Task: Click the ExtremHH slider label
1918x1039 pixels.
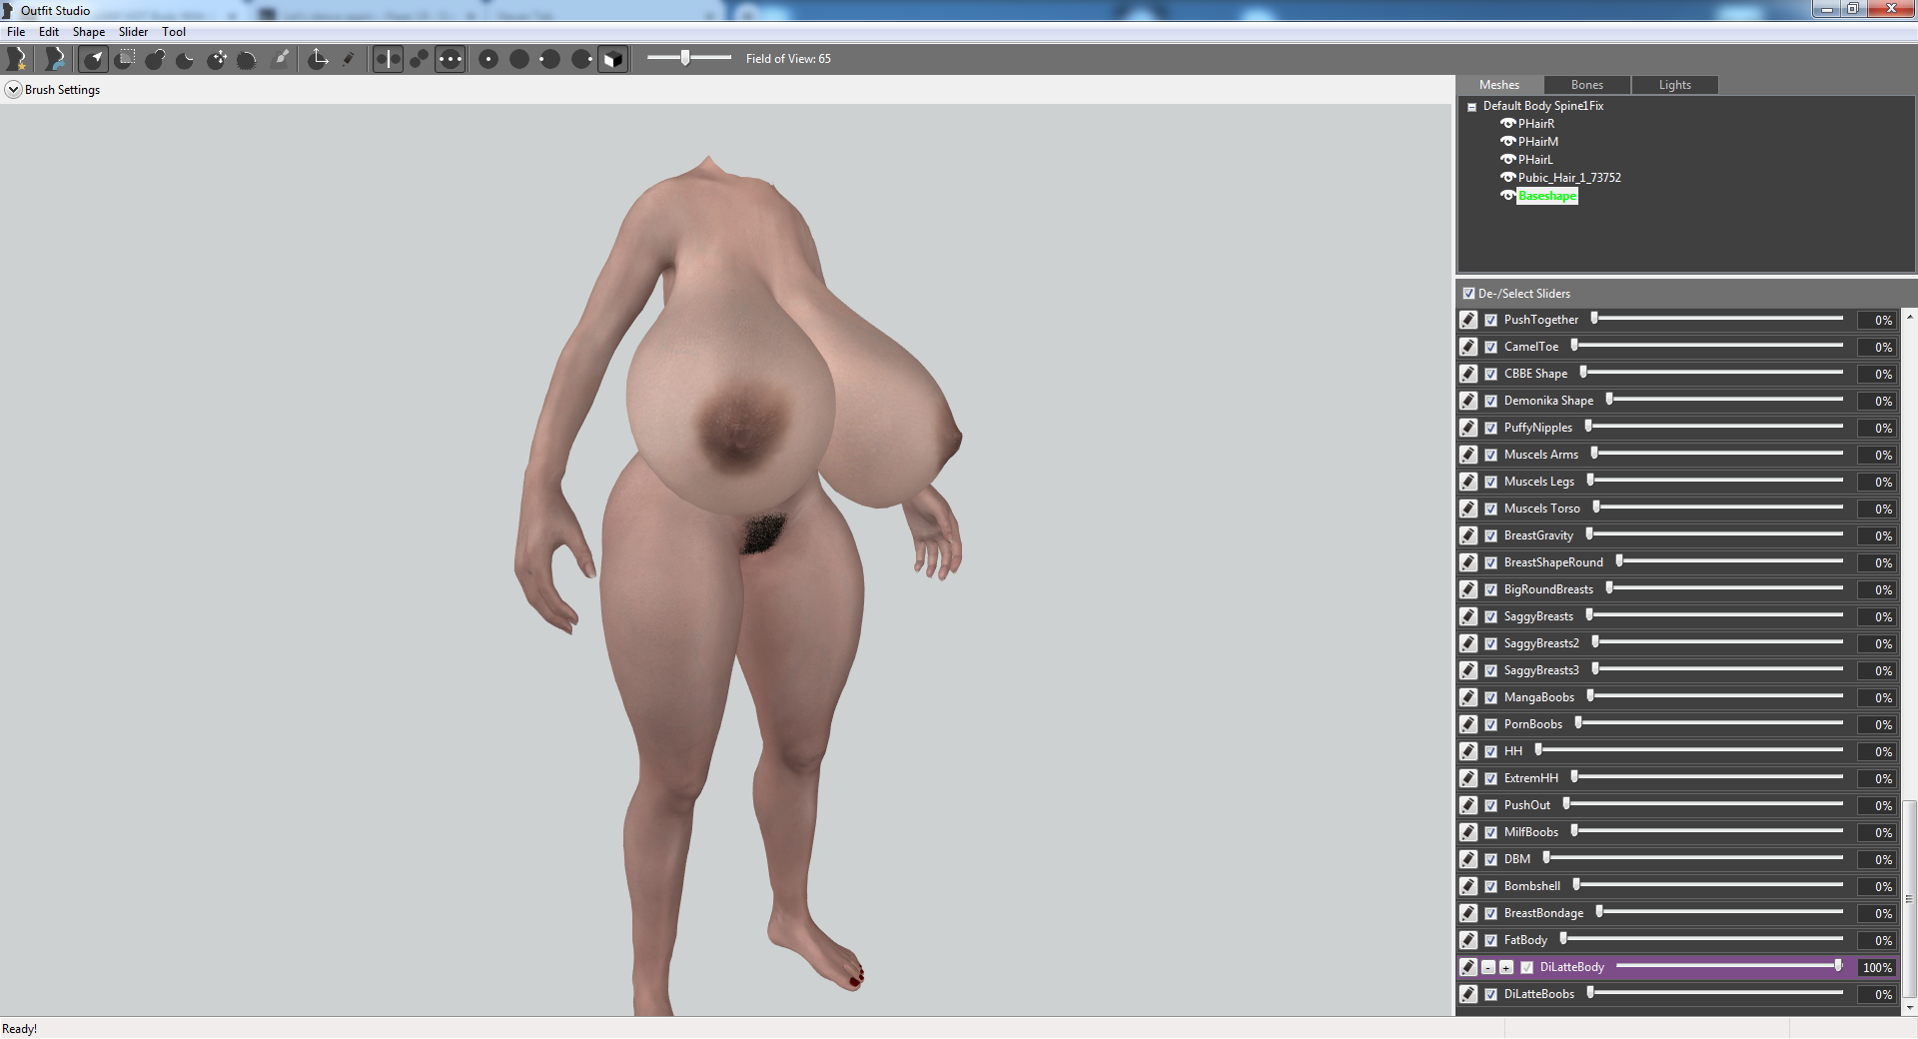Action: tap(1530, 778)
